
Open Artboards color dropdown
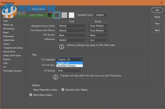[x=72, y=40]
